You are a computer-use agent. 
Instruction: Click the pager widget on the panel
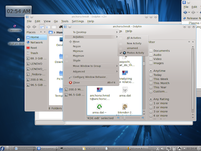(x=9, y=148)
